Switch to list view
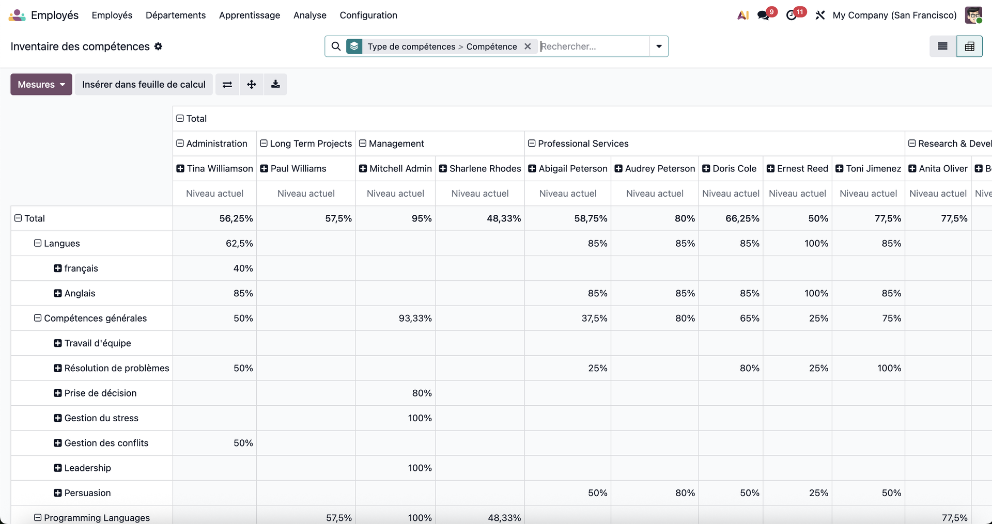 coord(943,46)
